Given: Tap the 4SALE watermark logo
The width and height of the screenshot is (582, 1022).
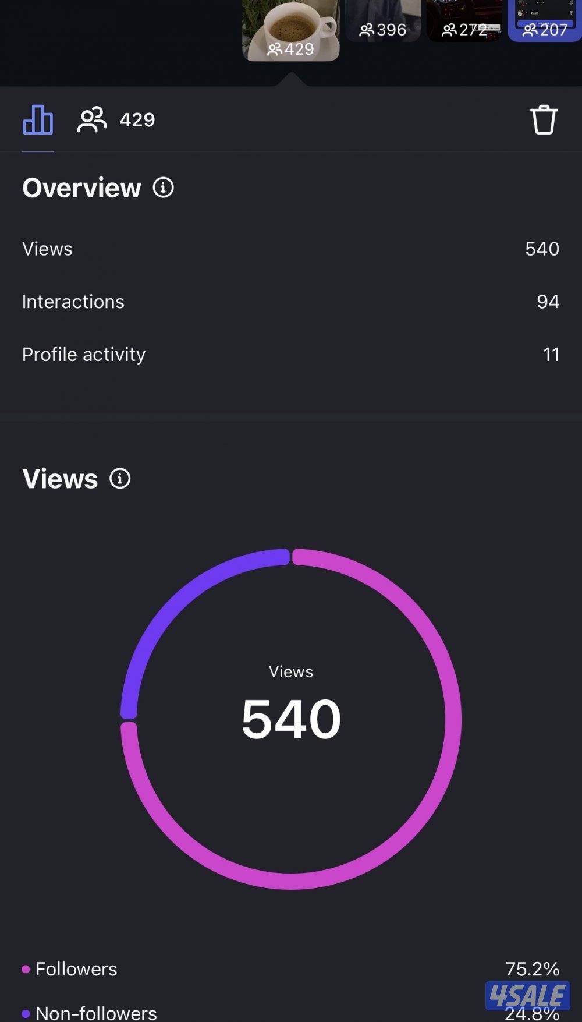Looking at the screenshot, I should pyautogui.click(x=527, y=996).
